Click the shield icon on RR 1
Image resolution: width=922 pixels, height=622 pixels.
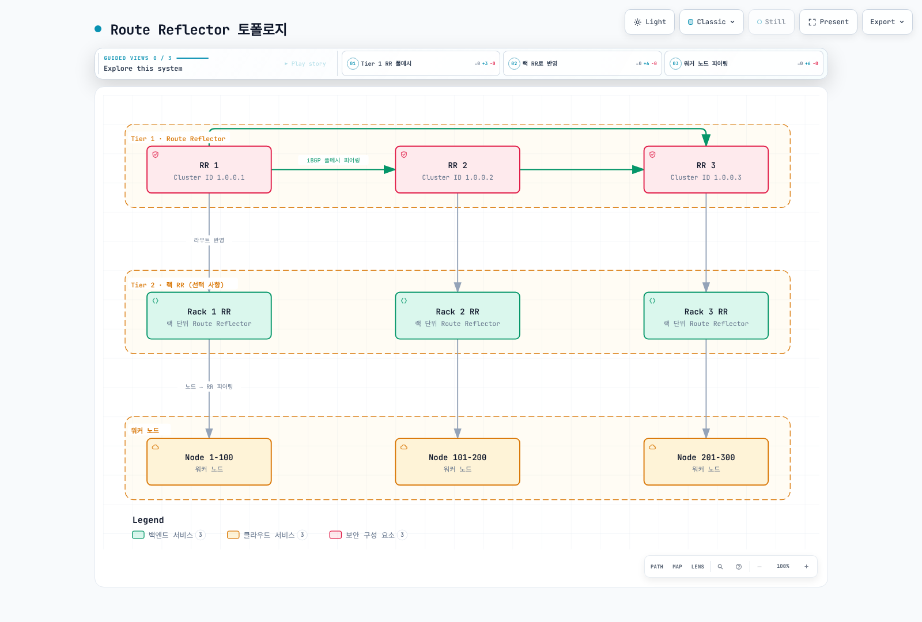click(x=156, y=155)
